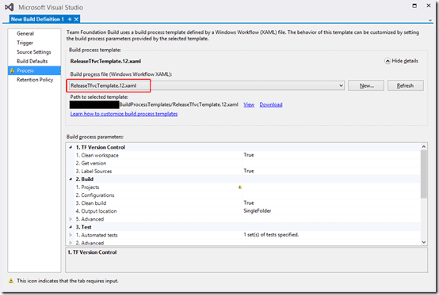Image resolution: width=439 pixels, height=295 pixels.
Task: Click the warning icon in the Projects row
Action: (x=239, y=187)
